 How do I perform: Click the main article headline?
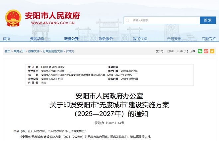click(x=110, y=105)
